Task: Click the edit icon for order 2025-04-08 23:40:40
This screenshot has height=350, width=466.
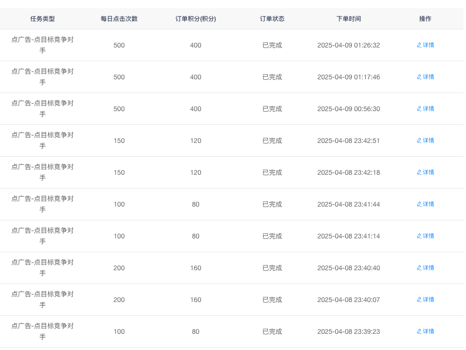Action: tap(419, 268)
